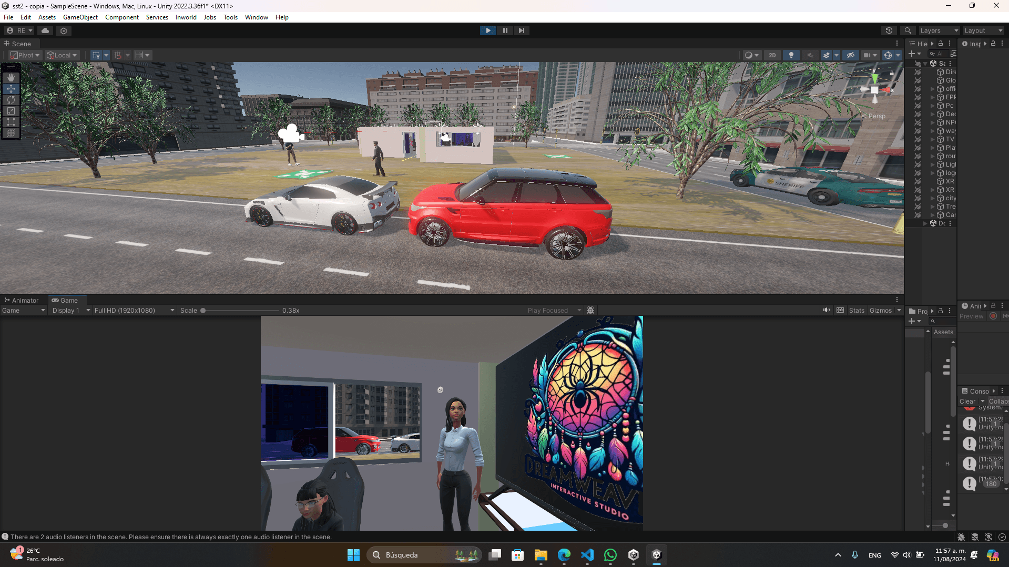The width and height of the screenshot is (1009, 567).
Task: Open Pivot handle position dropdown
Action: click(x=25, y=55)
